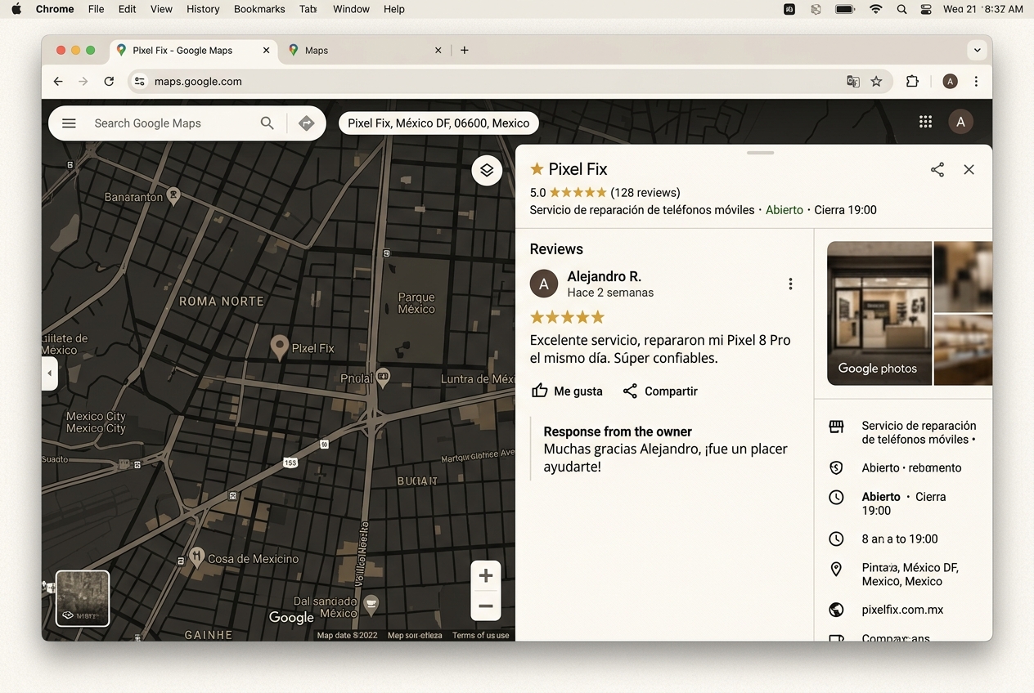The width and height of the screenshot is (1034, 693).
Task: Open Control Center in menu bar
Action: [x=926, y=9]
